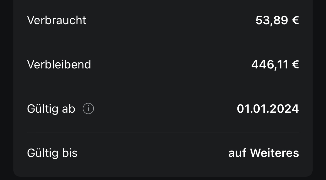Click the word bis in Gültig bis
Image resolution: width=326 pixels, height=180 pixels.
70,153
